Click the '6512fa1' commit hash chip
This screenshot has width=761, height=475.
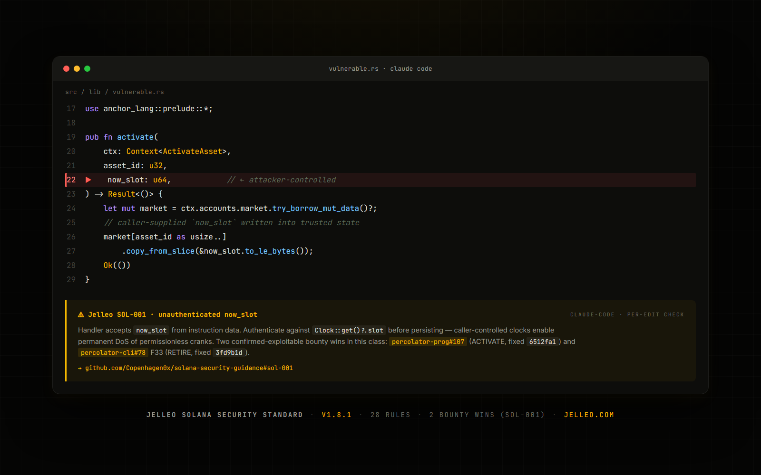point(543,342)
